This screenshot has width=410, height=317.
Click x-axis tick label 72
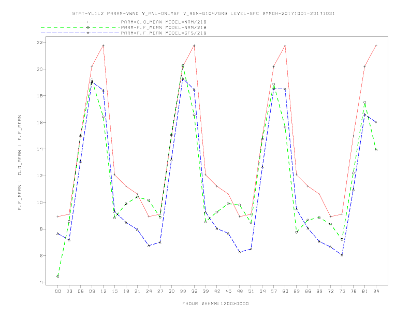331,291
